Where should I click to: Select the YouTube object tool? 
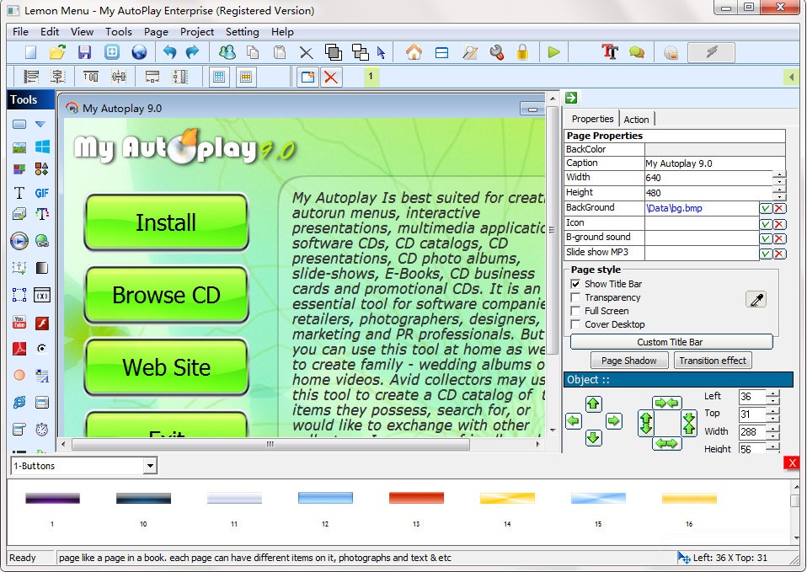click(18, 320)
